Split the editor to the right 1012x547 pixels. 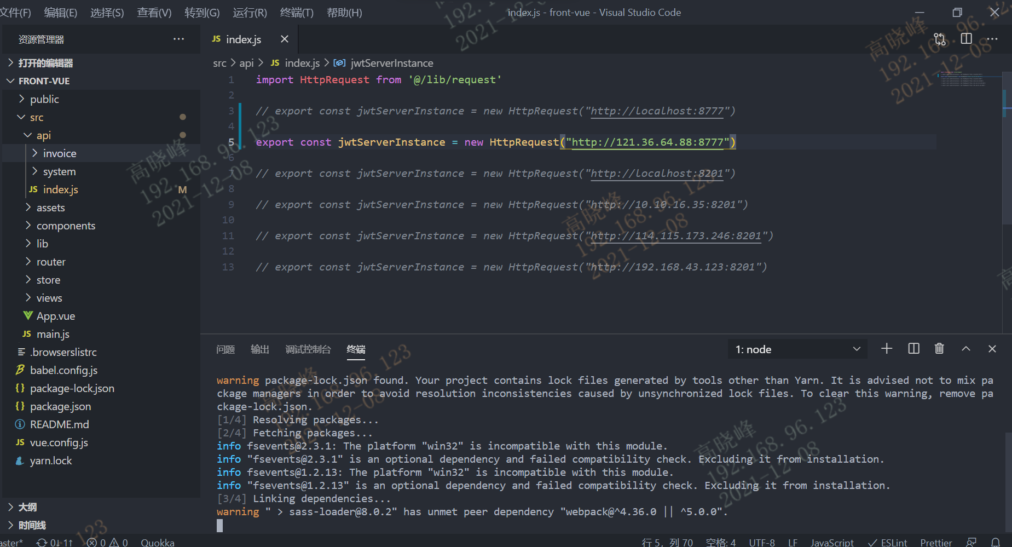(967, 39)
